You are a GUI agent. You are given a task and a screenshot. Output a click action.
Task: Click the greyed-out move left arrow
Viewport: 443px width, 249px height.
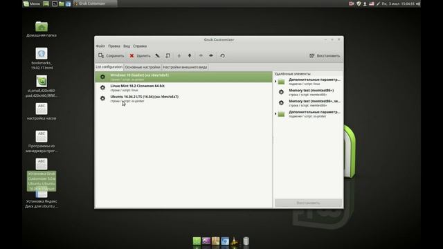coord(201,55)
